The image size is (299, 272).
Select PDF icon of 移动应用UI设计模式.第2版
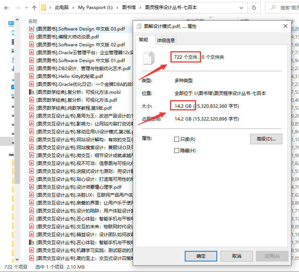coord(31,131)
